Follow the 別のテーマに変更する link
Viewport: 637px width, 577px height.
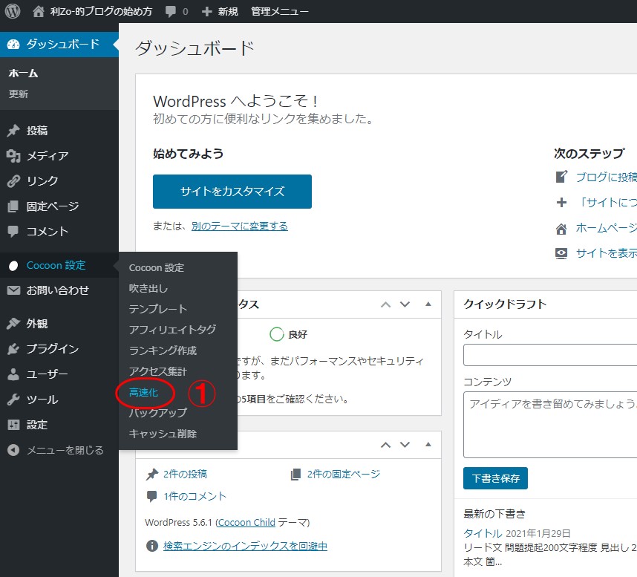coord(239,226)
